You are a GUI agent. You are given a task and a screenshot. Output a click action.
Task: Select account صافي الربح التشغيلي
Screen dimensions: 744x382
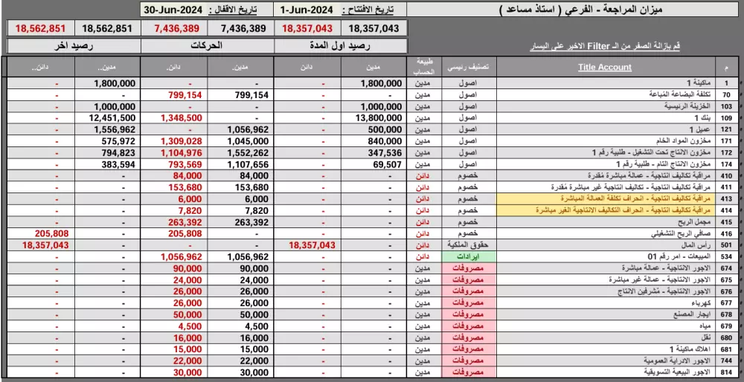coord(604,233)
